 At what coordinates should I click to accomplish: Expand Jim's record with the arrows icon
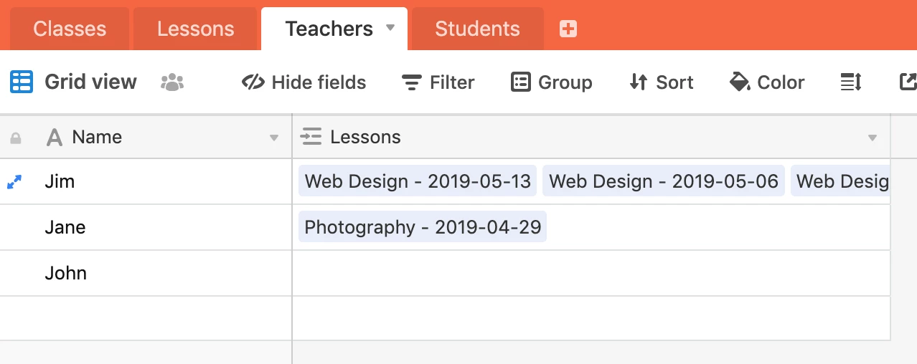click(14, 182)
